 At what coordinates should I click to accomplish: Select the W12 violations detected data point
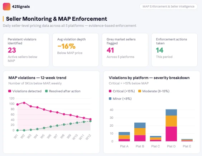[91, 119]
